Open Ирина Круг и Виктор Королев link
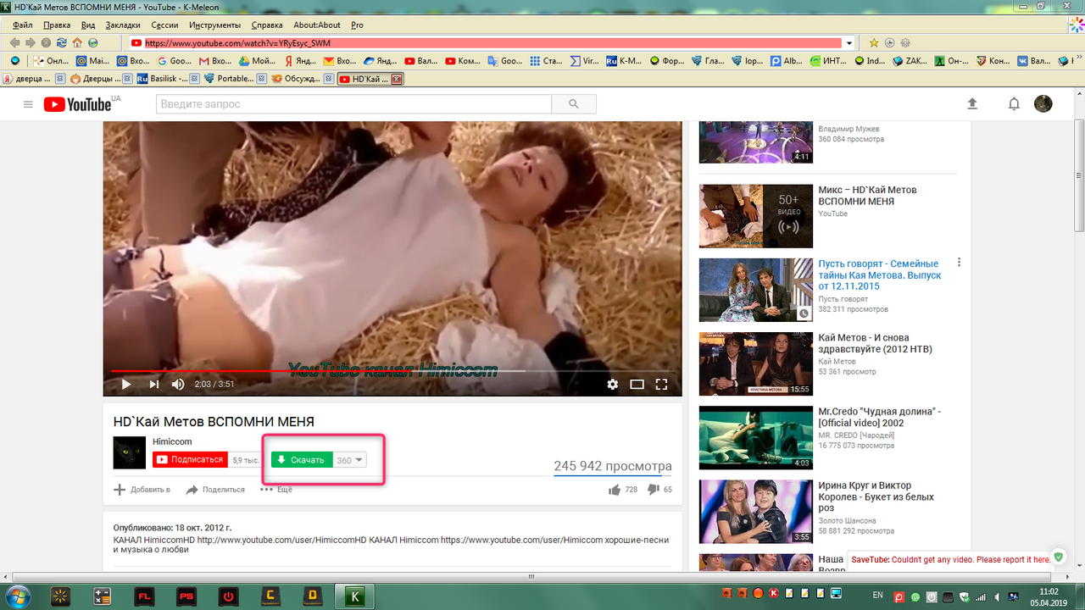This screenshot has height=610, width=1085. (876, 496)
